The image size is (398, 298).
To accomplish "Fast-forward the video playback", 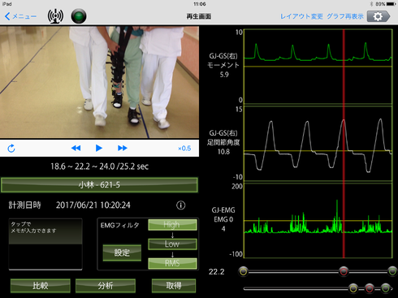I will (123, 148).
